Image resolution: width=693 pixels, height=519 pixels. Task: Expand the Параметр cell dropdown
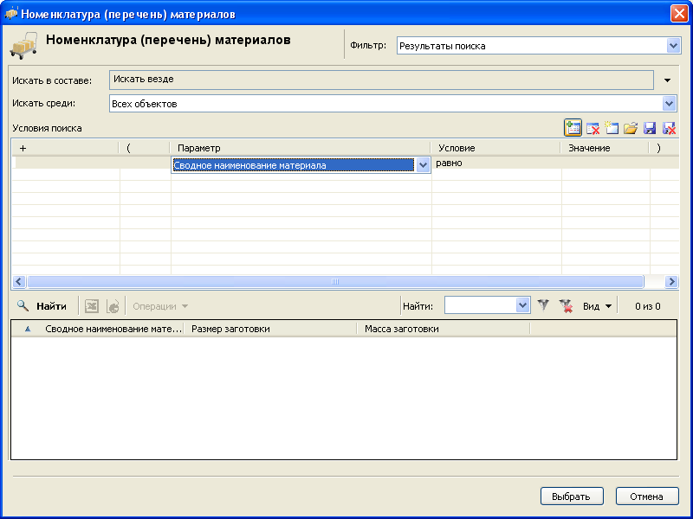coord(423,165)
